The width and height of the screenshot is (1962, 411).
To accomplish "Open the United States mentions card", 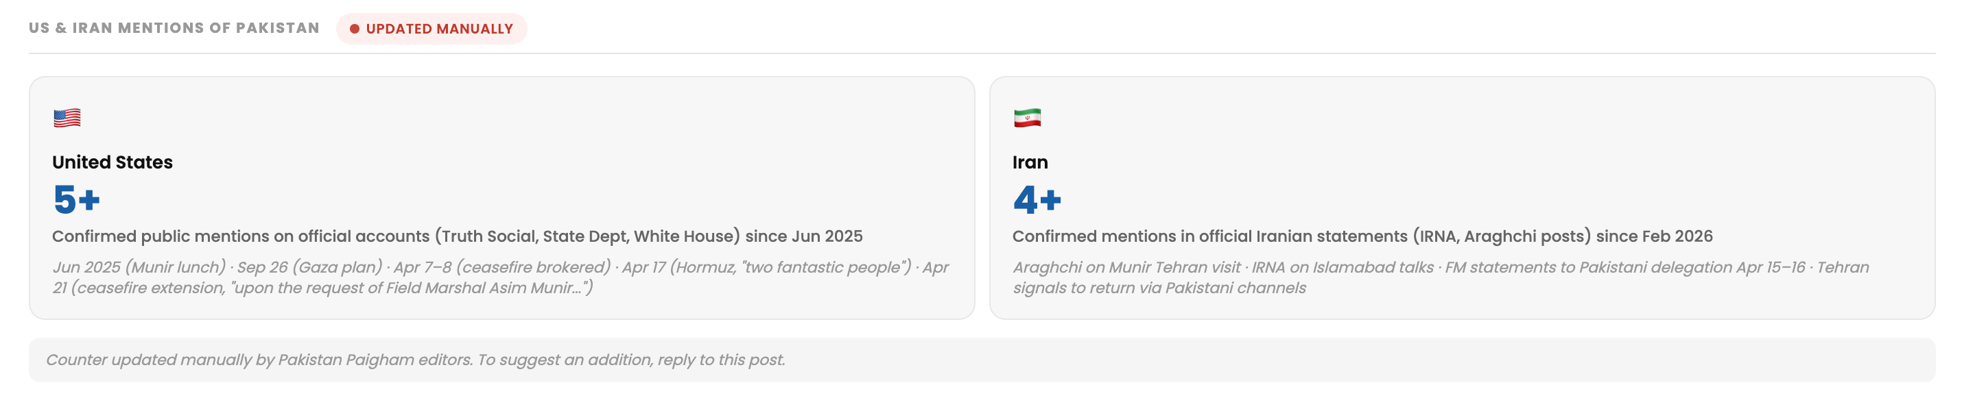I will pyautogui.click(x=502, y=198).
